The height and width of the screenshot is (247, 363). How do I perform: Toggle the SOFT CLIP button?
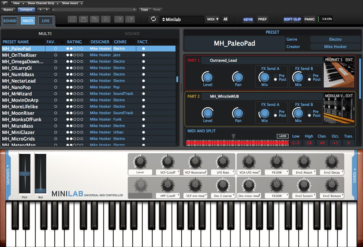(292, 19)
